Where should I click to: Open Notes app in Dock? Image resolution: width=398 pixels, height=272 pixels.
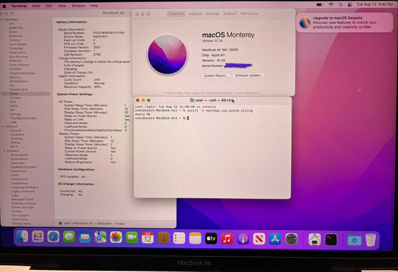click(195, 239)
